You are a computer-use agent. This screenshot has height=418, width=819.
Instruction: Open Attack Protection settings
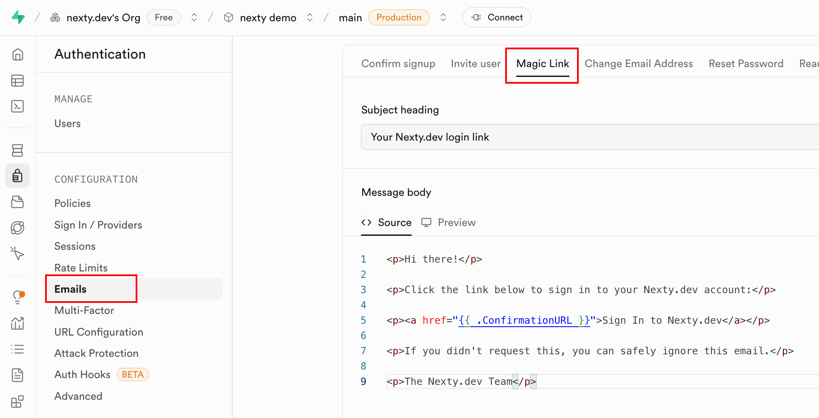(96, 353)
